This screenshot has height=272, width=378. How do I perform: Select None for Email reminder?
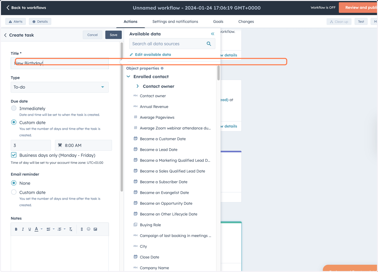point(14,183)
